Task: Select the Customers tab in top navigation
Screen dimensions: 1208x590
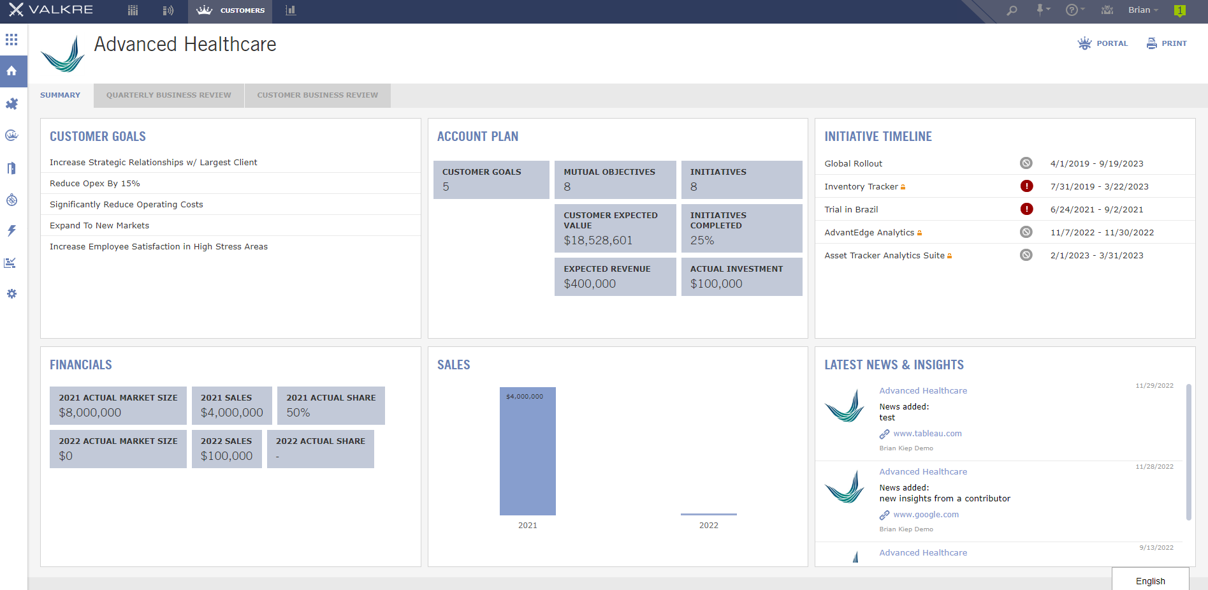Action: tap(230, 10)
